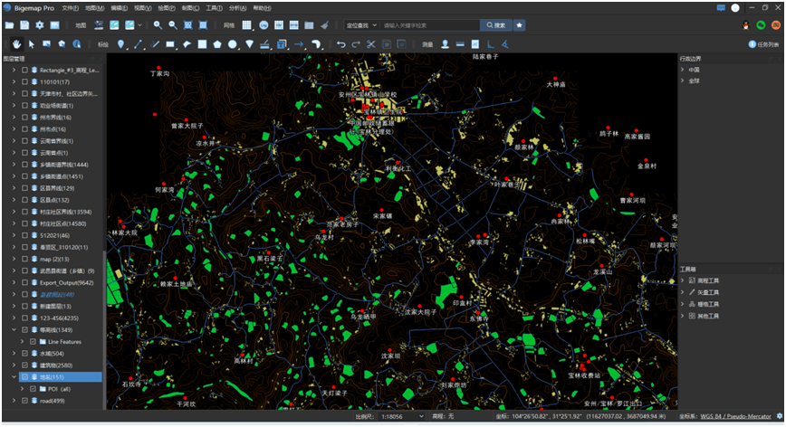
Task: Click the keyword search input field
Action: pos(430,25)
